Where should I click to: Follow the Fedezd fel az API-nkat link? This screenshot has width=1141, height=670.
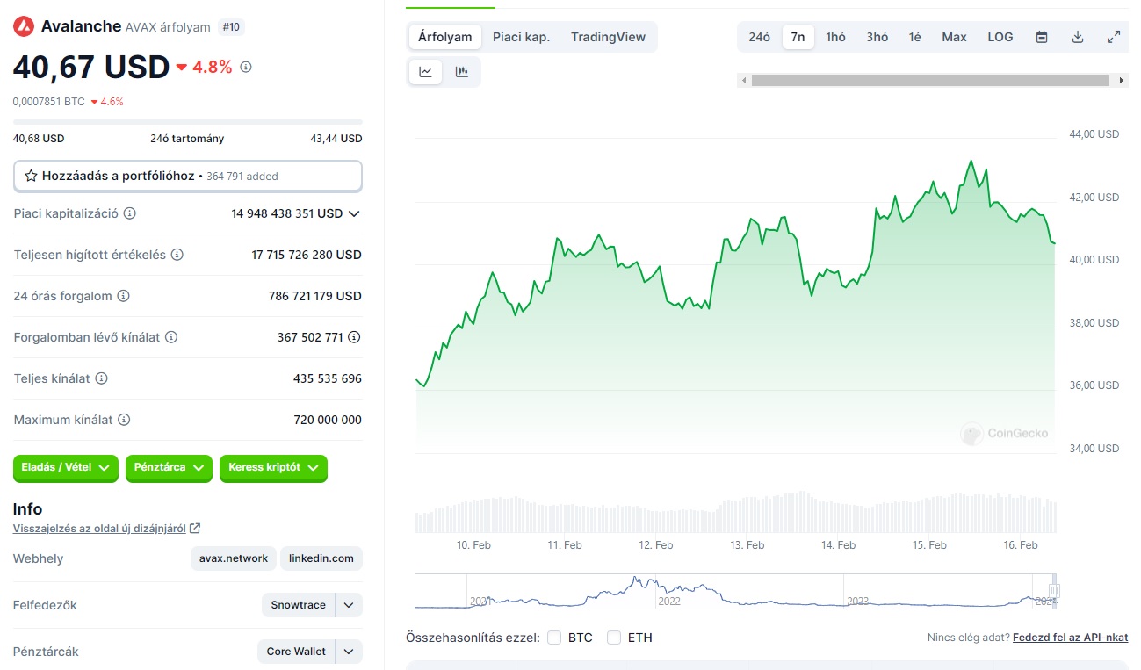point(1071,638)
